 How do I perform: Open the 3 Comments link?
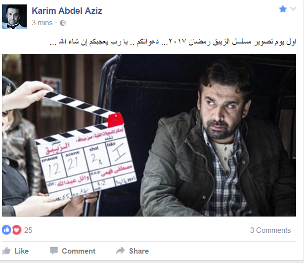(x=270, y=230)
